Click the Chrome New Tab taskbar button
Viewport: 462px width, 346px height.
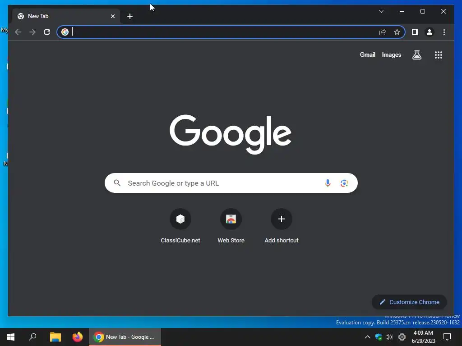[125, 337]
